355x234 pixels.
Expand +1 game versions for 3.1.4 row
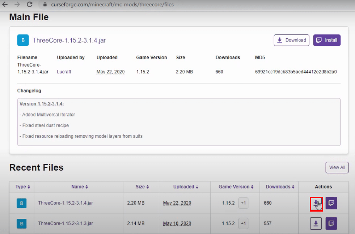[244, 203]
